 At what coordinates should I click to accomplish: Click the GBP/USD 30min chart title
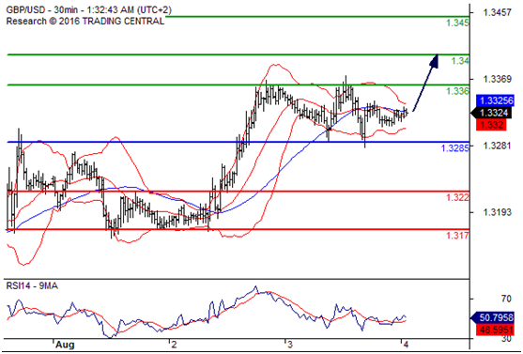point(88,10)
